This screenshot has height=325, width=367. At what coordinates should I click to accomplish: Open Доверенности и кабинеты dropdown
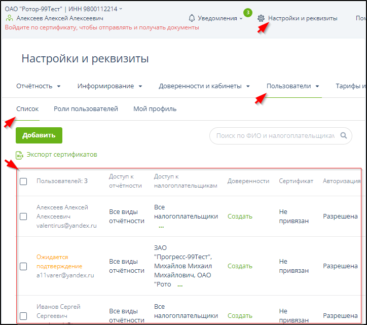pos(204,86)
